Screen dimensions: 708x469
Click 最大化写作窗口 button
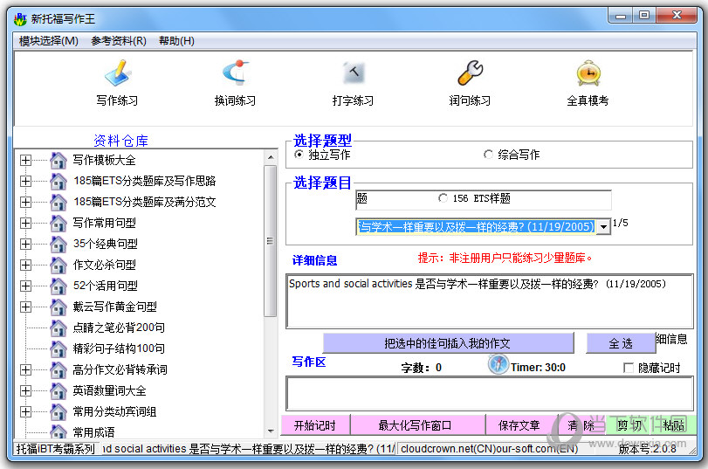point(418,425)
